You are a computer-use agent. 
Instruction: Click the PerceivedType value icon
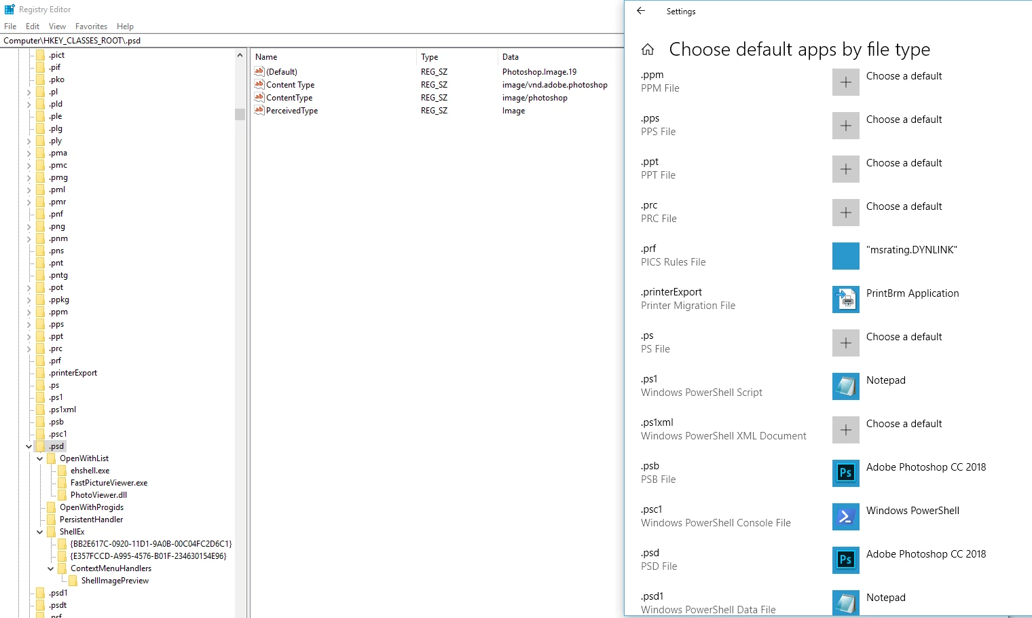pyautogui.click(x=259, y=110)
